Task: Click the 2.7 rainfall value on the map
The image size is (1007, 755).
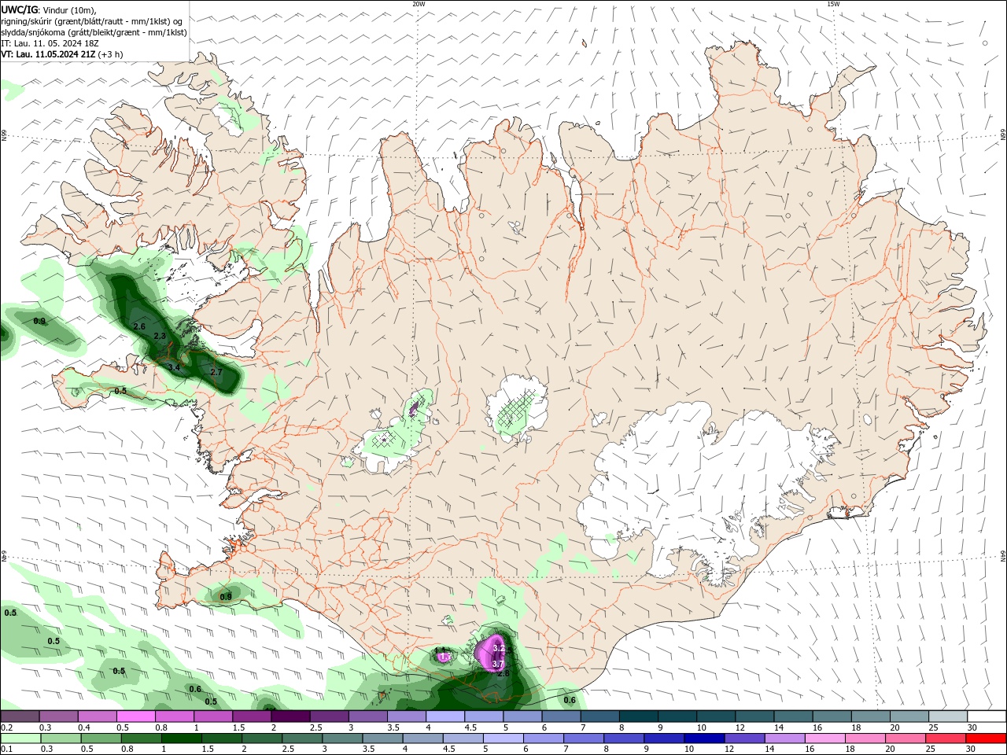Action: [217, 371]
